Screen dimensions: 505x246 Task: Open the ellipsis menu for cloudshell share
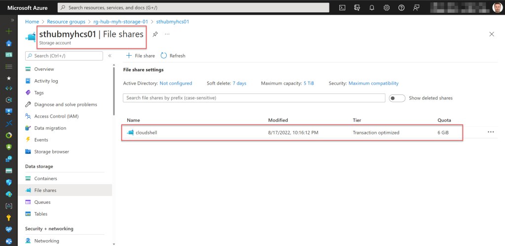click(491, 132)
